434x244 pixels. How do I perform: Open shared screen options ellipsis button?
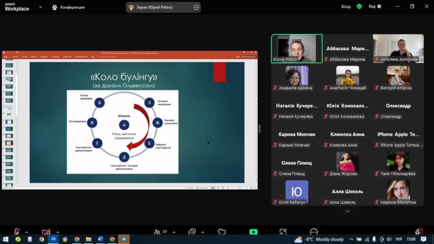point(196,7)
